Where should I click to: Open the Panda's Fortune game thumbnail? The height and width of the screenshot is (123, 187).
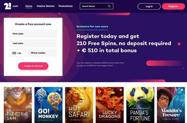(x=140, y=105)
